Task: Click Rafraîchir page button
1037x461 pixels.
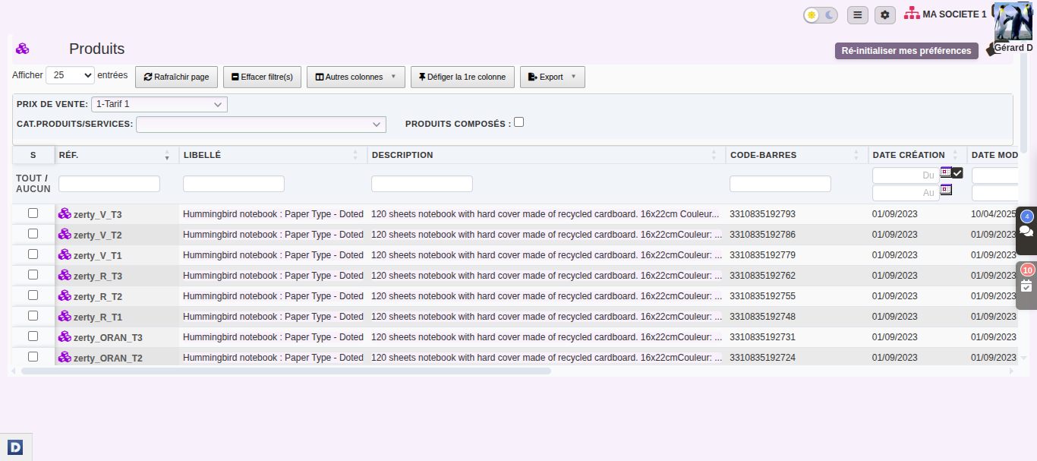Action: click(177, 77)
